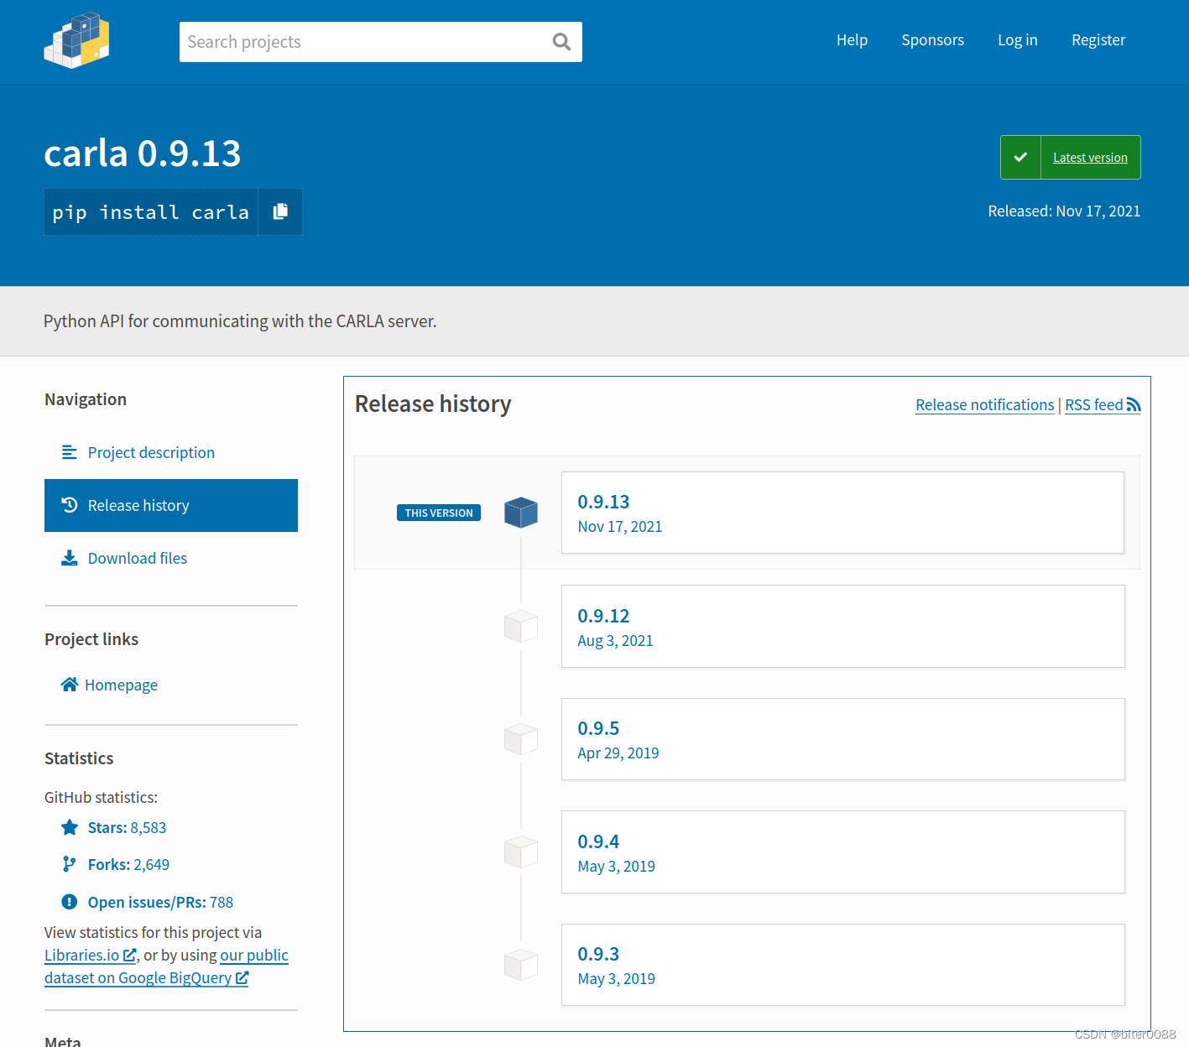Click the green checkmark latest version icon
The image size is (1189, 1047).
(1020, 157)
